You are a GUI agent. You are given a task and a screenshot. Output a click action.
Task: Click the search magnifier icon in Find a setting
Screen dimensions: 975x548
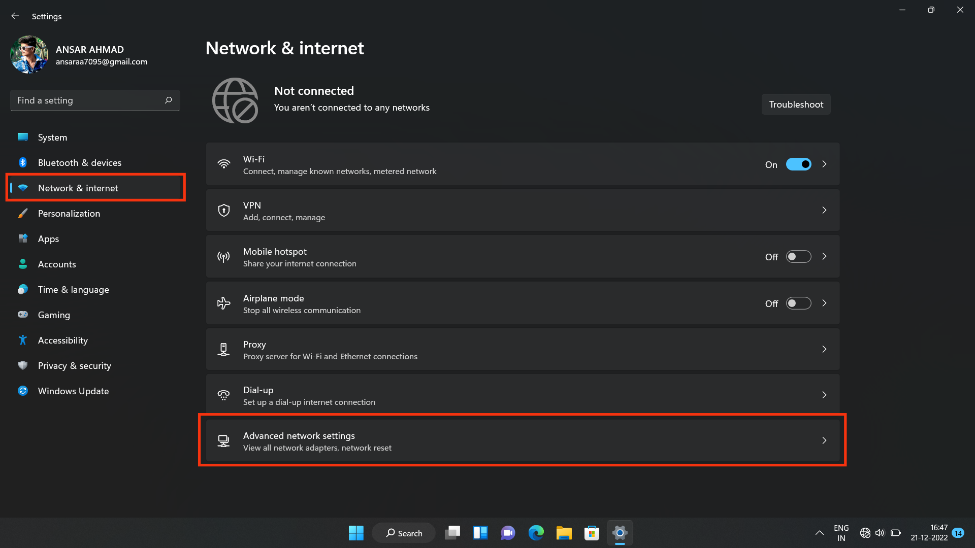click(x=169, y=100)
